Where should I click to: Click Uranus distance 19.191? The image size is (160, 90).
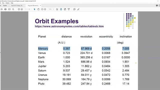coord(66,75)
